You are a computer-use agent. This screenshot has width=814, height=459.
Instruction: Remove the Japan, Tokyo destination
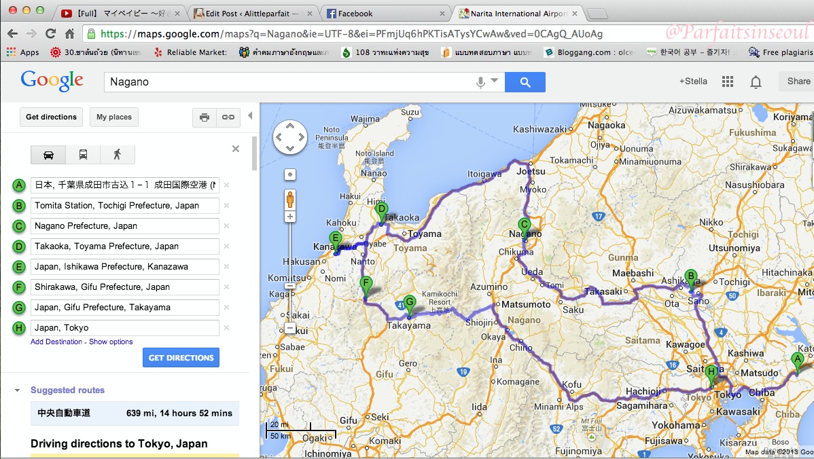point(226,328)
